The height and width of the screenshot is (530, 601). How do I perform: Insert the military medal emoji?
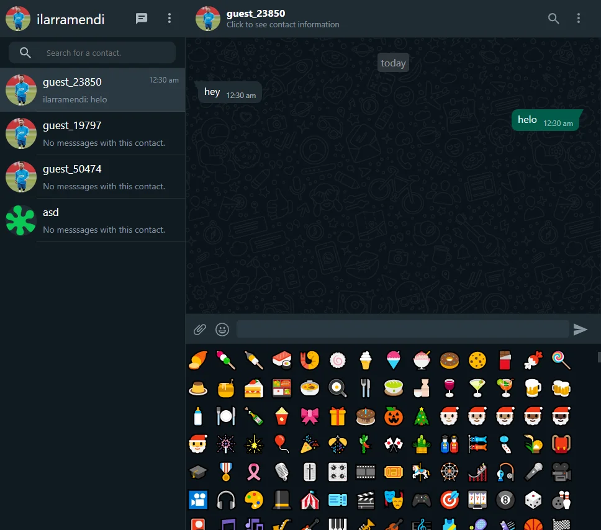(226, 472)
